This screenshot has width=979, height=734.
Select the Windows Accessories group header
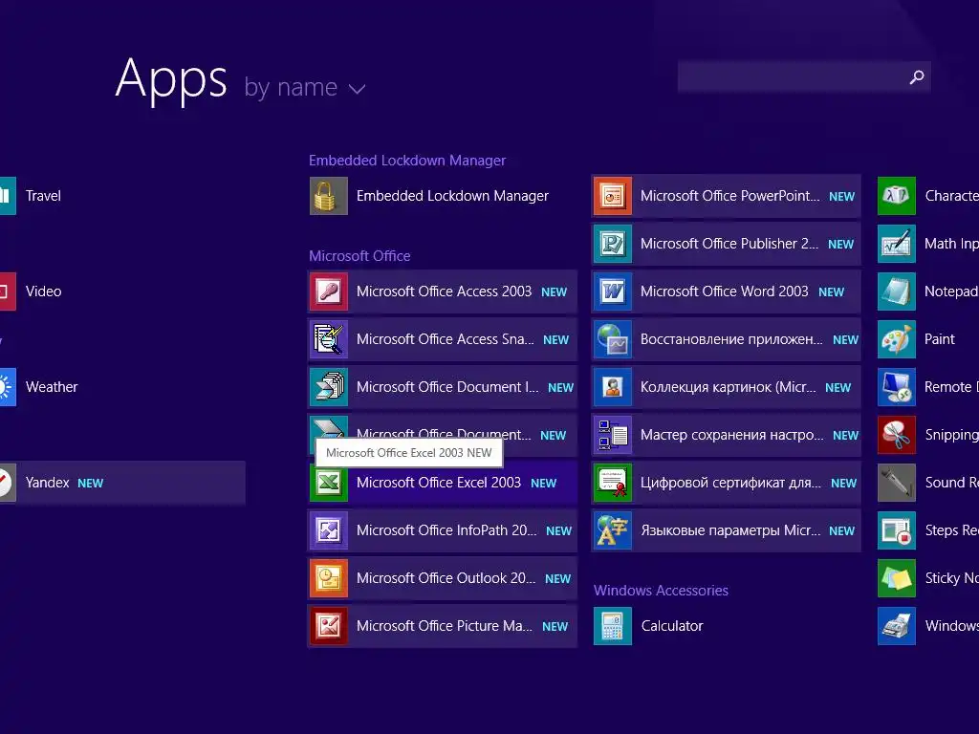(x=661, y=591)
